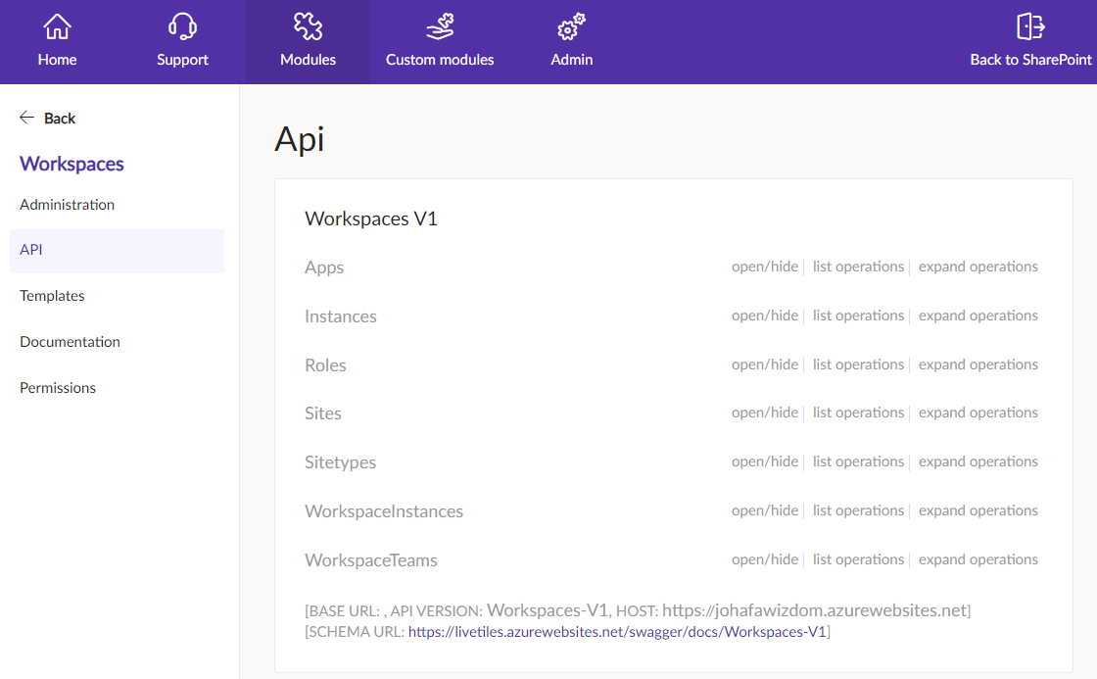Click the Sitetypes API section heading
The width and height of the screenshot is (1097, 679).
340,462
